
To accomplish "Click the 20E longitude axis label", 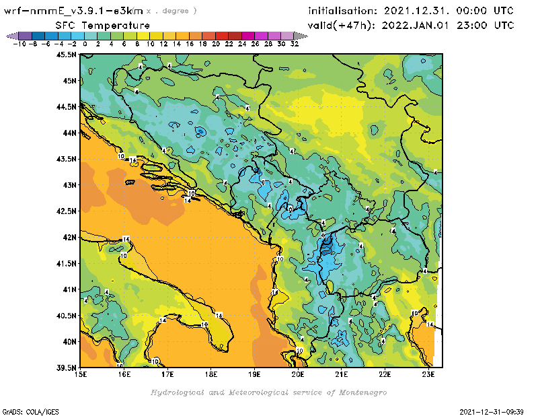I will [x=298, y=374].
